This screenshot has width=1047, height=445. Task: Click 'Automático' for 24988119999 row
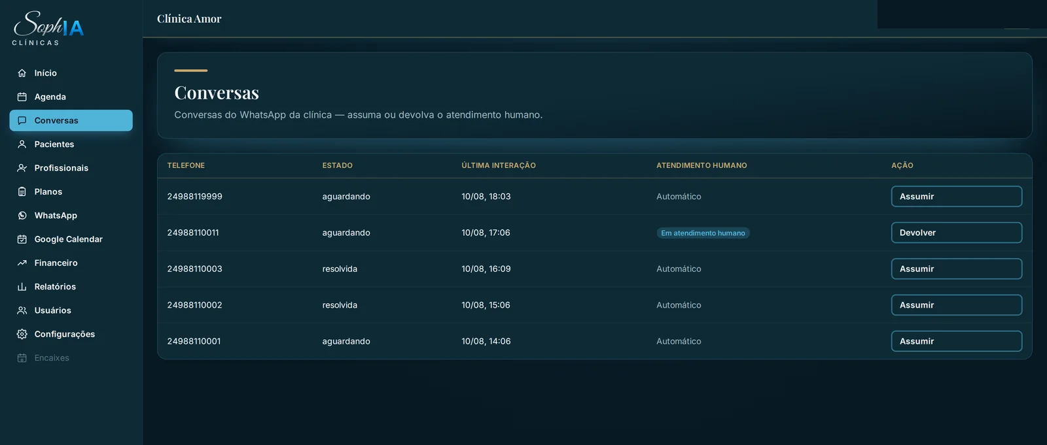679,197
